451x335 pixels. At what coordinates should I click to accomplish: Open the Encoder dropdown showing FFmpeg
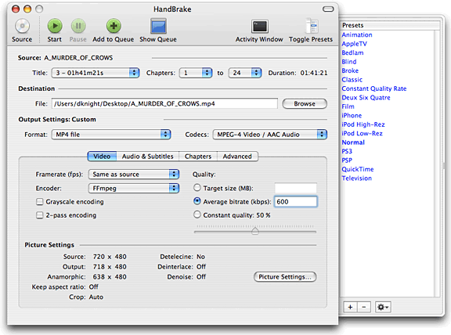click(x=134, y=189)
